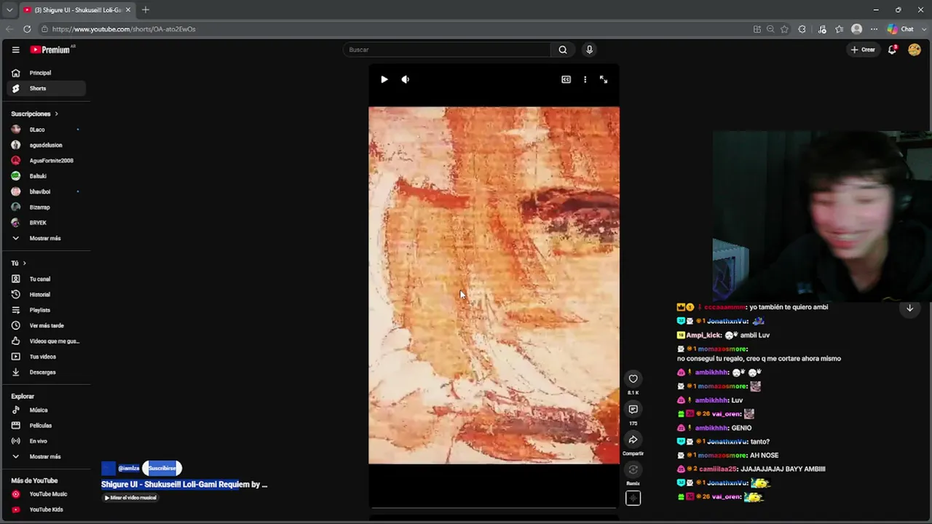Enter fullscreen for the Short
Image resolution: width=932 pixels, height=524 pixels.
[x=604, y=79]
